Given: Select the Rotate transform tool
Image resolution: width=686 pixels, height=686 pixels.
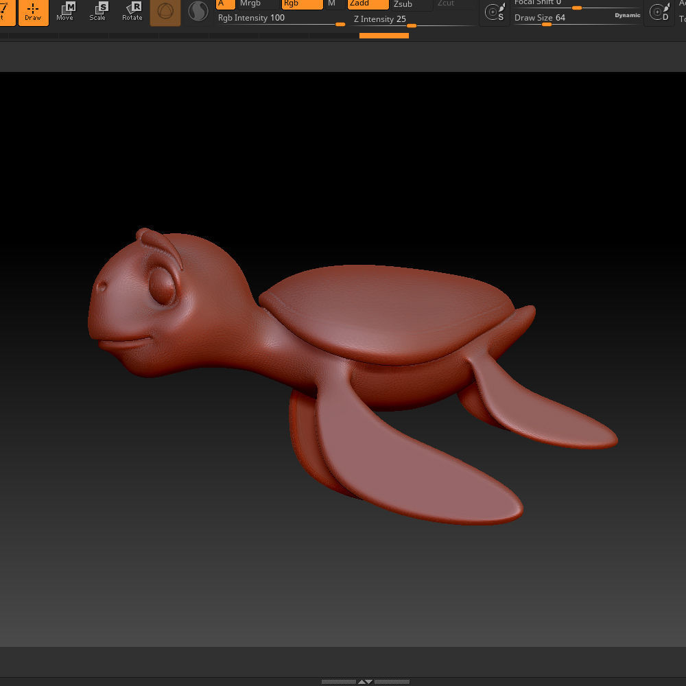Looking at the screenshot, I should (x=132, y=12).
